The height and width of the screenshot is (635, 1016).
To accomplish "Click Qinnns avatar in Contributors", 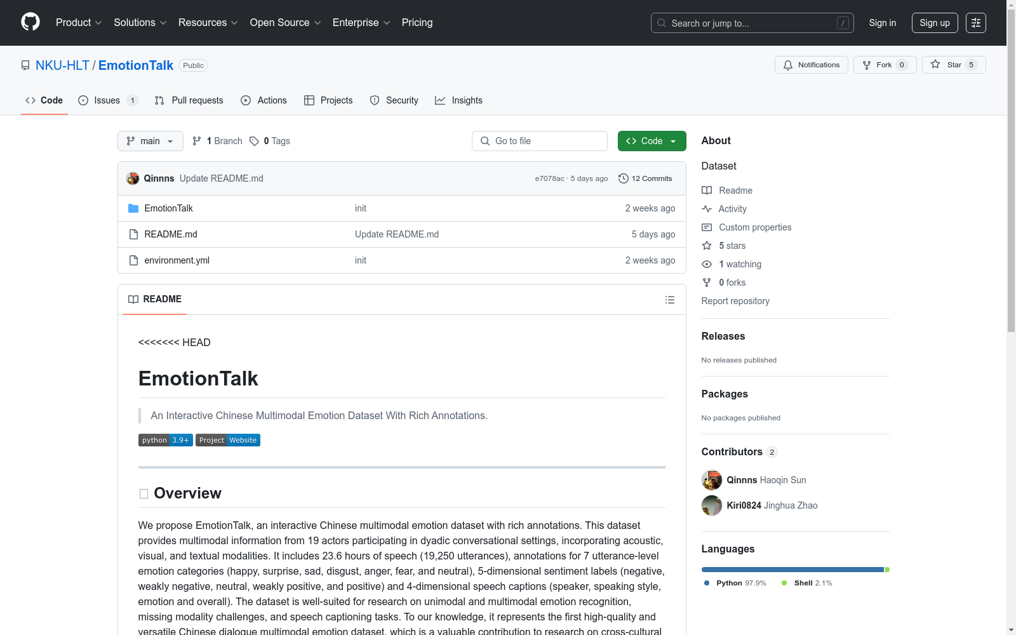I will [712, 480].
